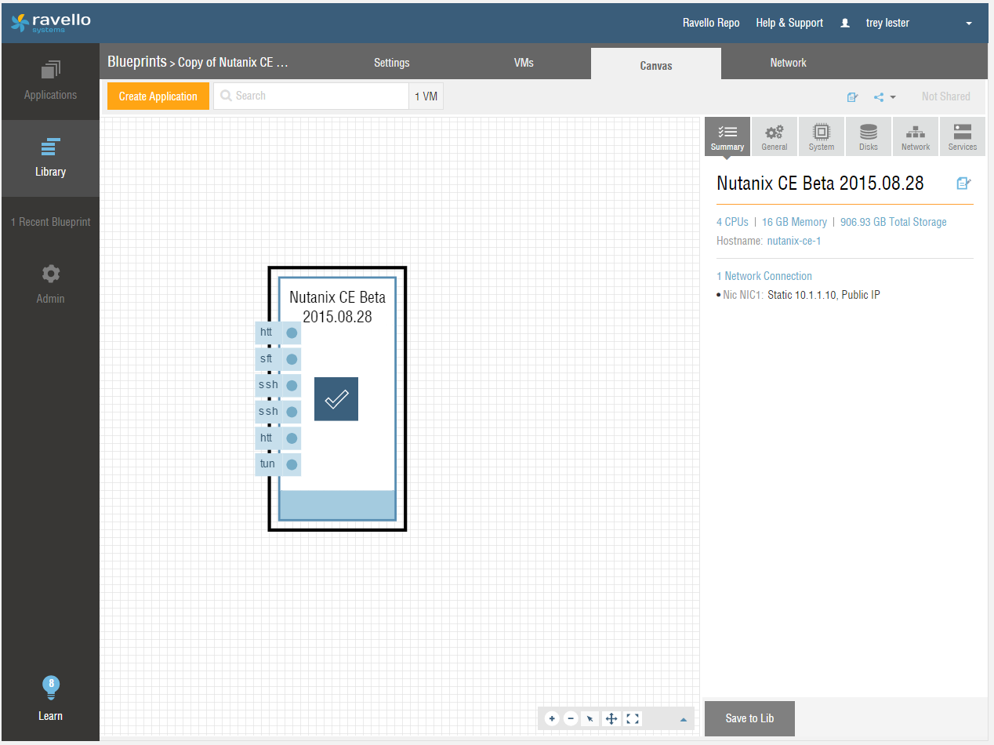Click the nutanix-ce-1 hostname link
This screenshot has width=994, height=745.
click(793, 241)
